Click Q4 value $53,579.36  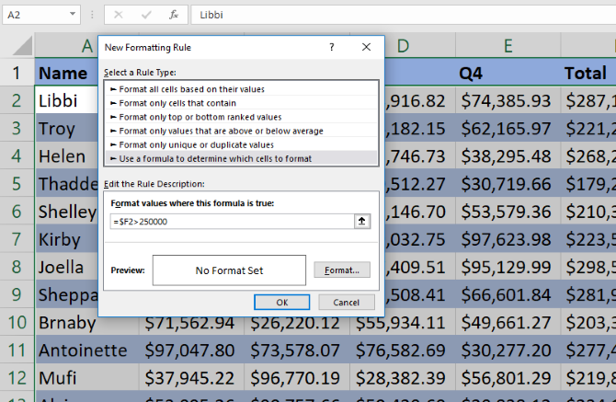click(x=508, y=212)
